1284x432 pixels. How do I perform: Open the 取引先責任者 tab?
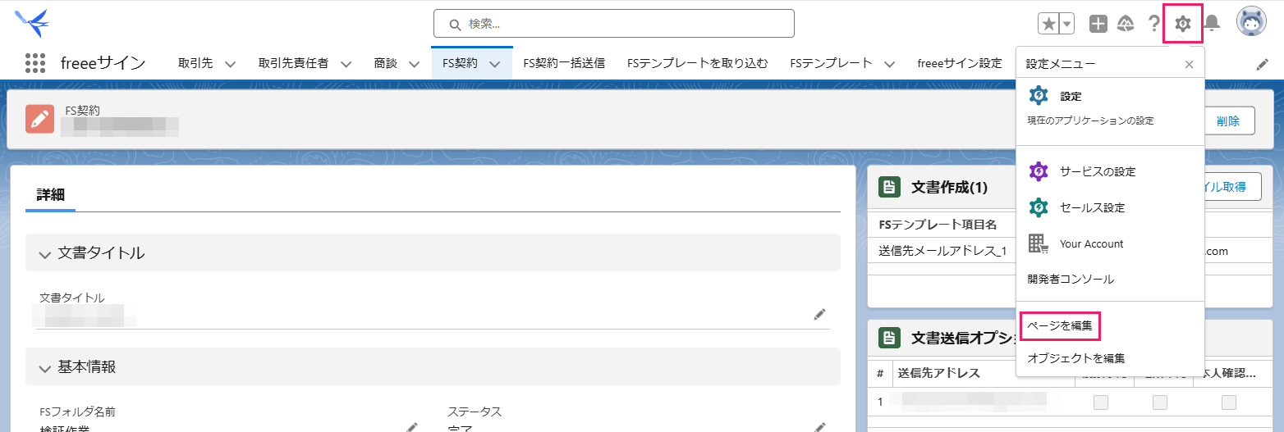click(293, 63)
